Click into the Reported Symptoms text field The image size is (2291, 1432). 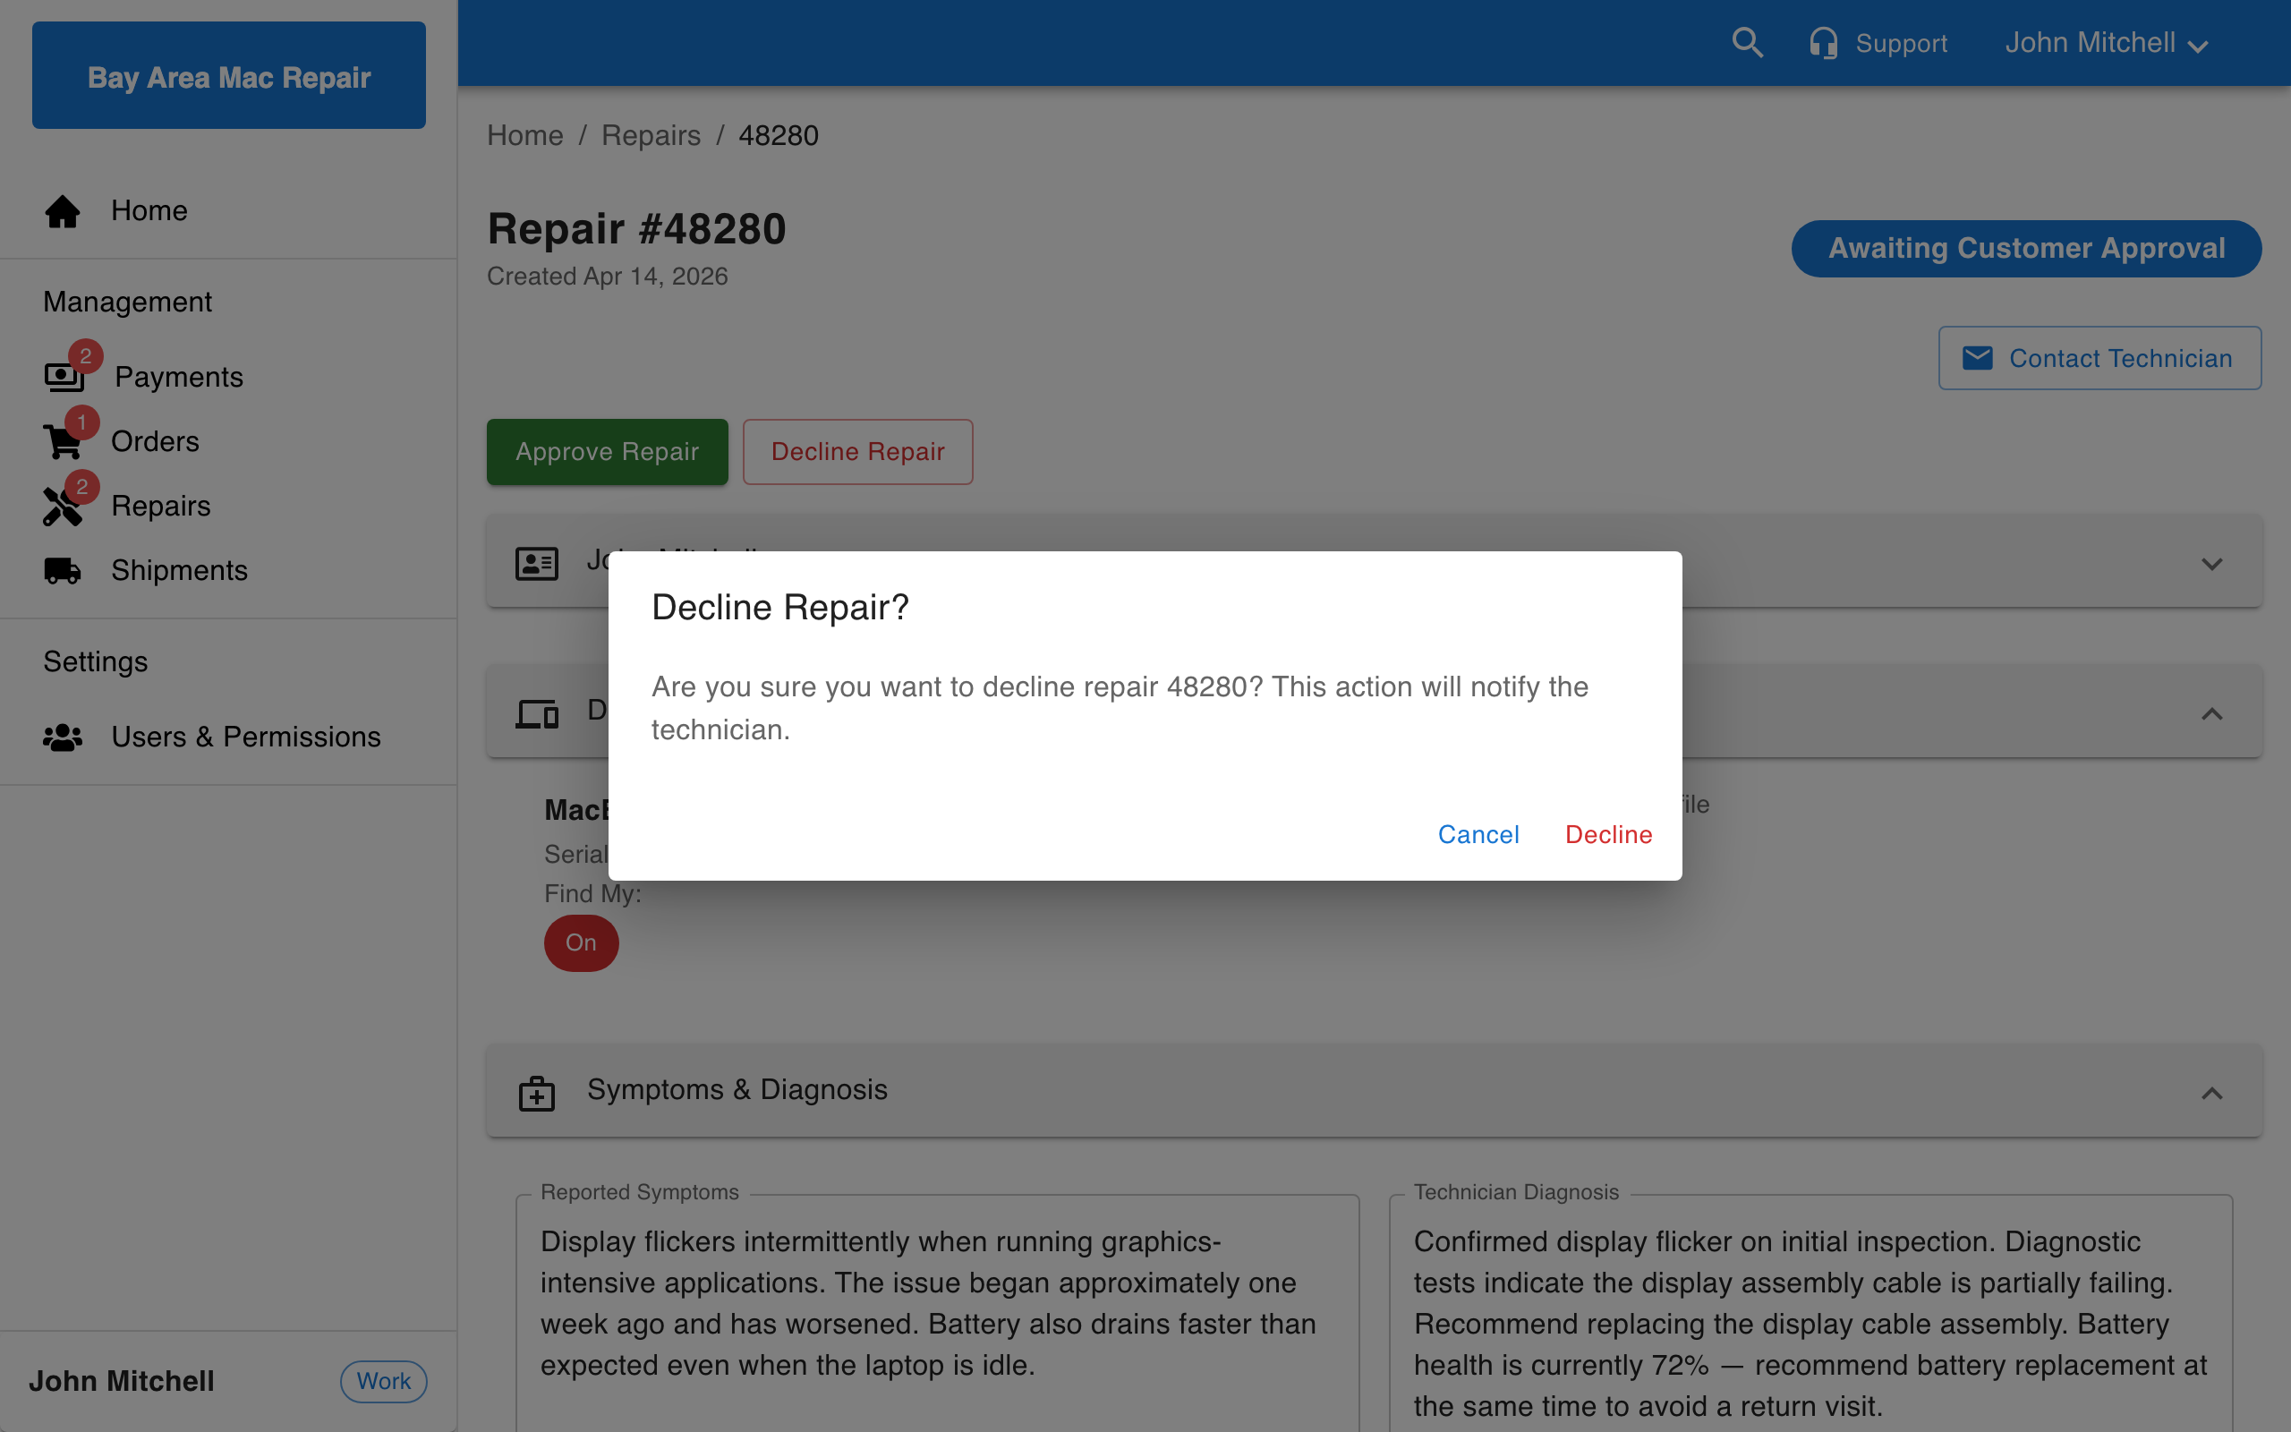[937, 1312]
